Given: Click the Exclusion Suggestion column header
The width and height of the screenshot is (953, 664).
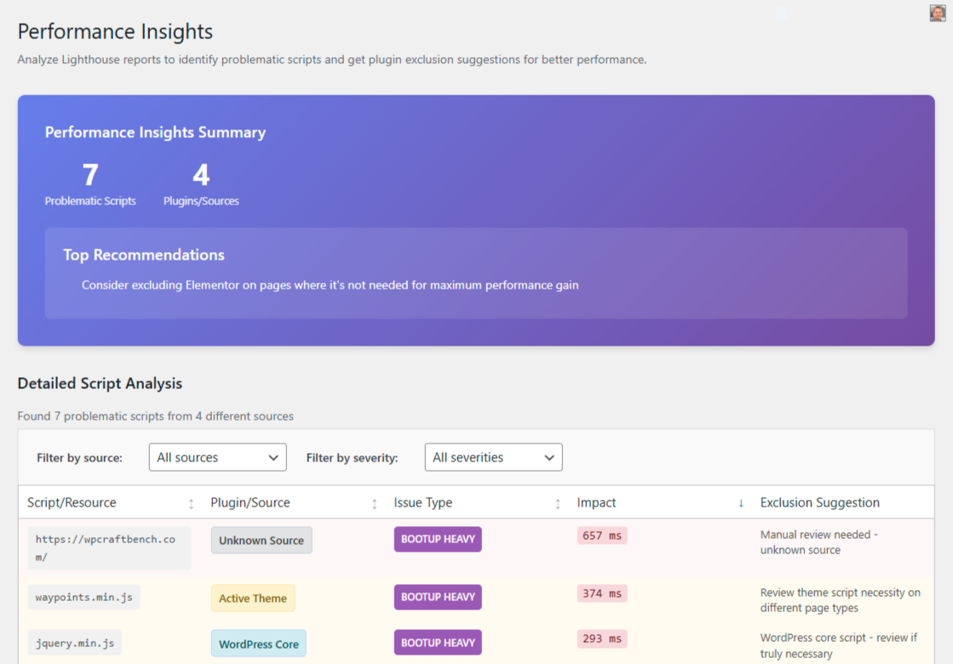Looking at the screenshot, I should 819,502.
